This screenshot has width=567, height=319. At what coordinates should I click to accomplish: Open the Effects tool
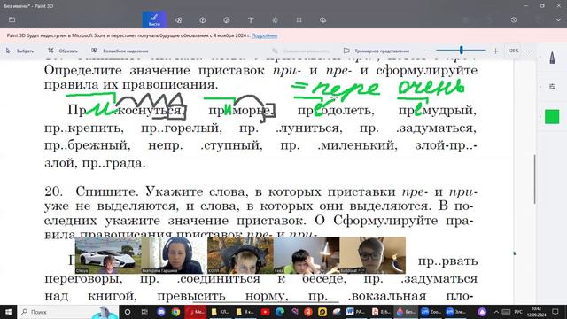pyautogui.click(x=275, y=20)
